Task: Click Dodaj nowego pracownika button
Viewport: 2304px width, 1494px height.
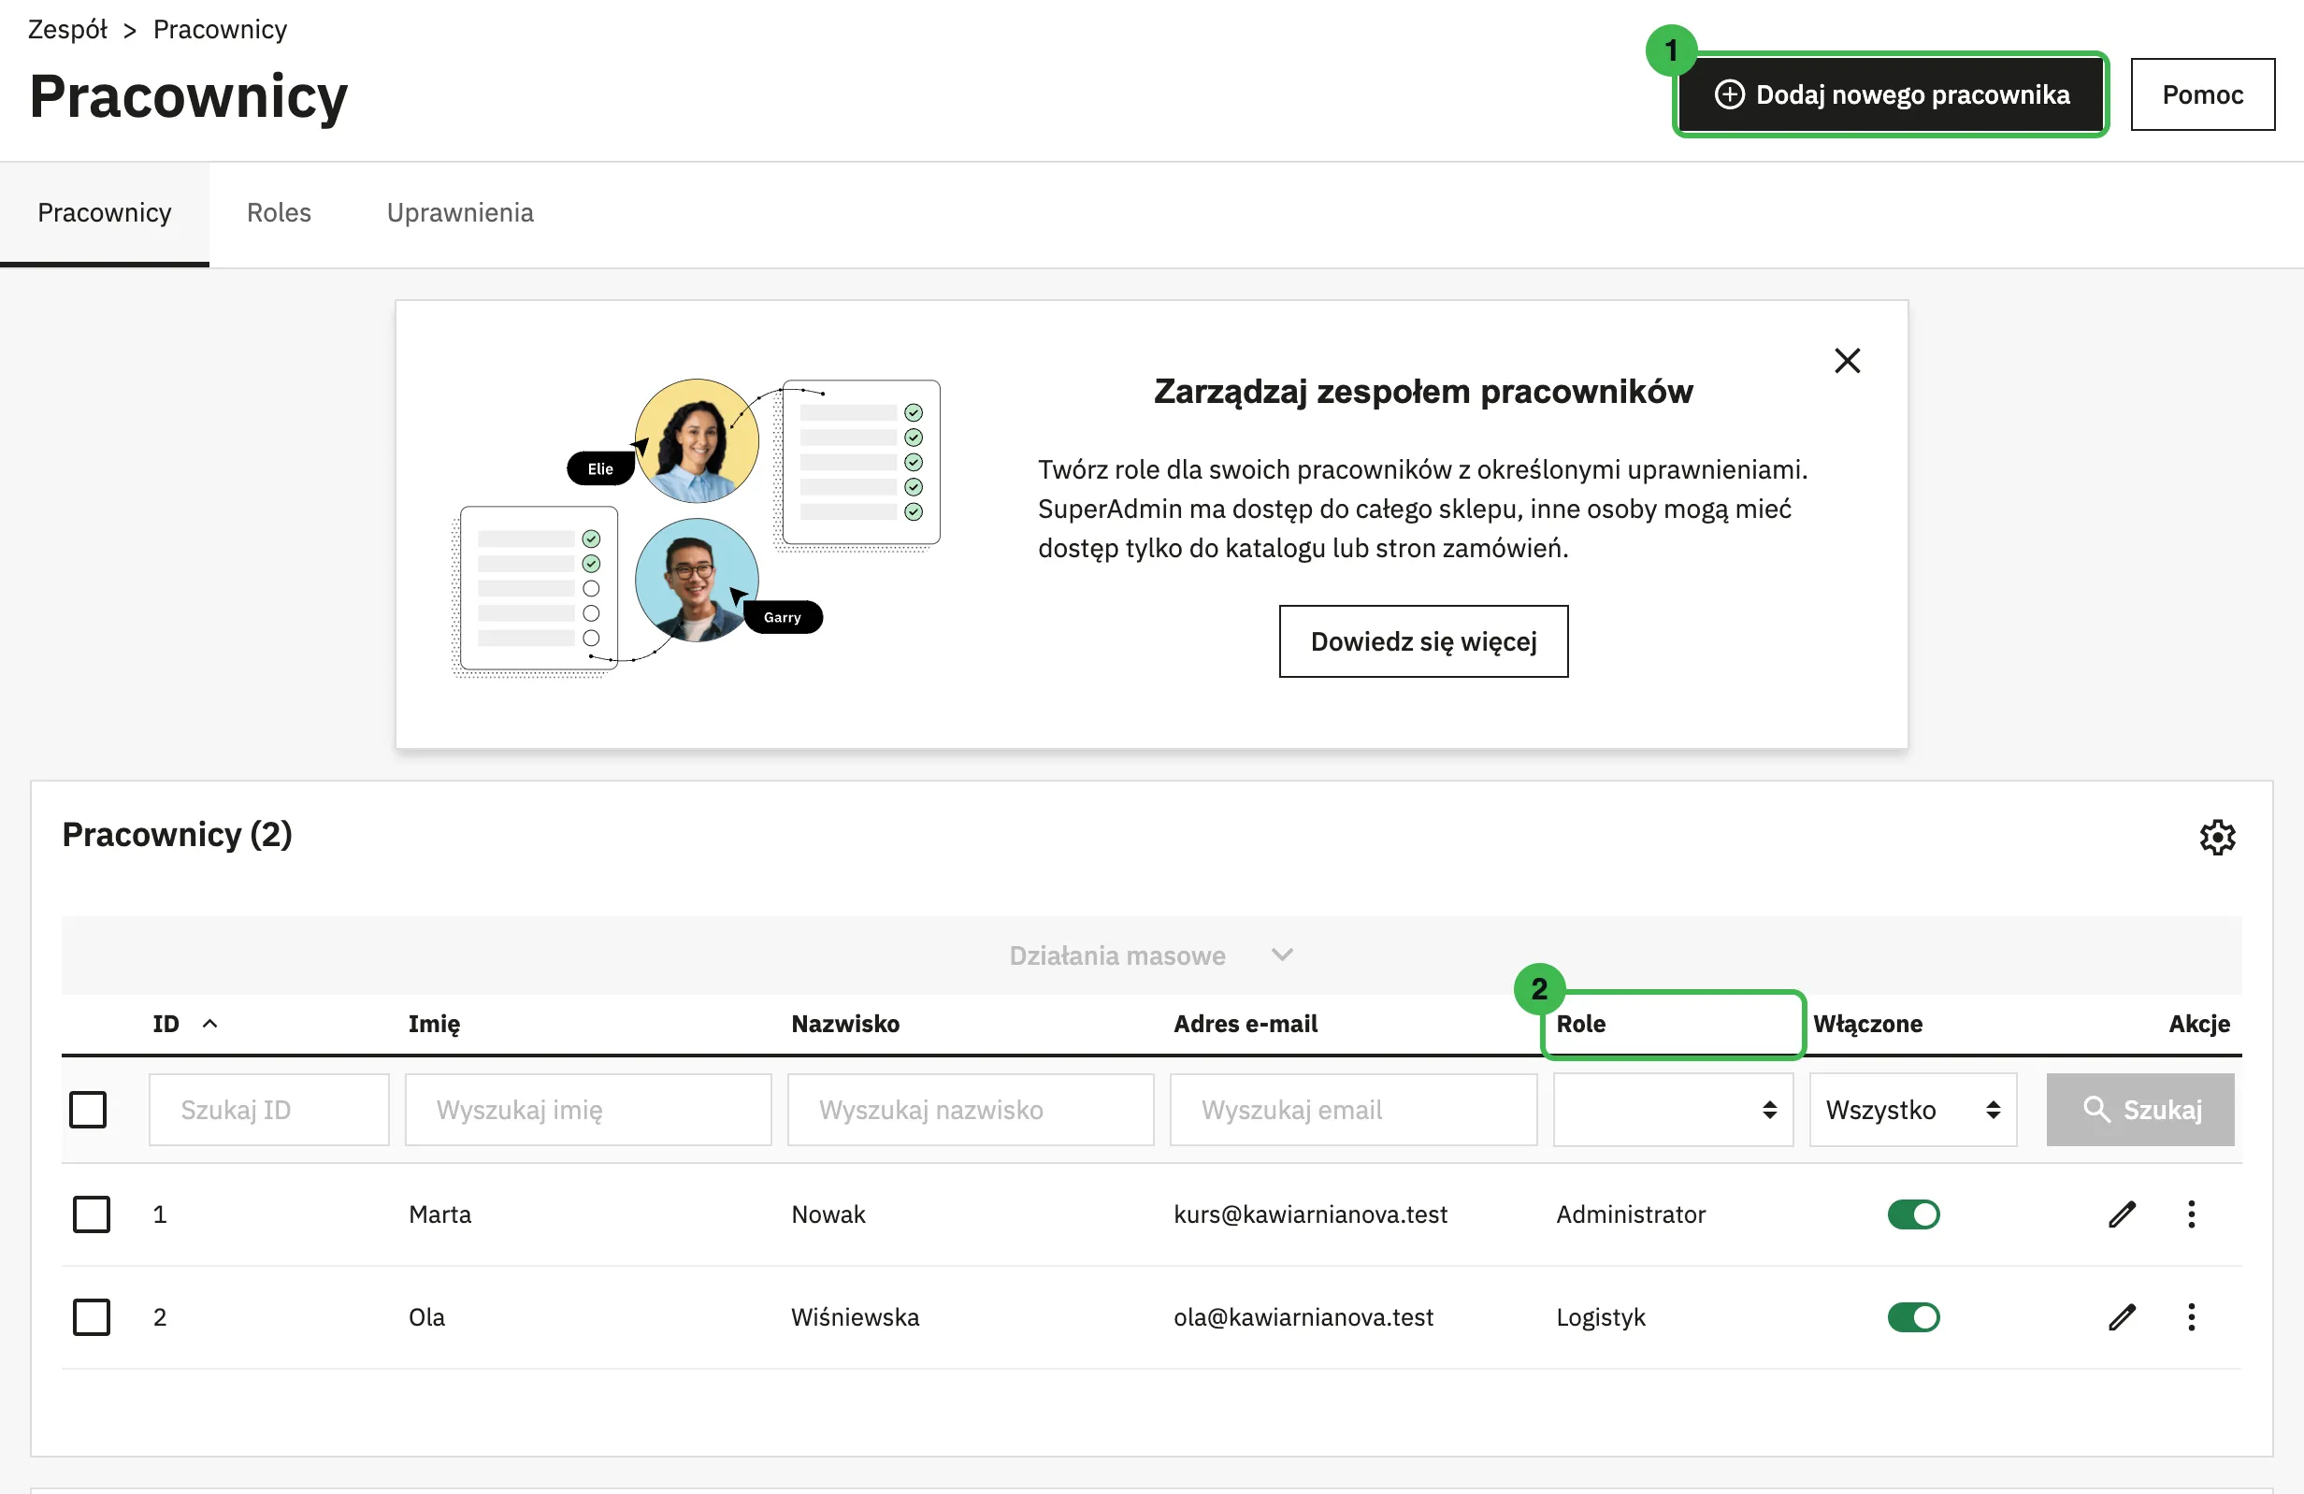Action: tap(1892, 94)
